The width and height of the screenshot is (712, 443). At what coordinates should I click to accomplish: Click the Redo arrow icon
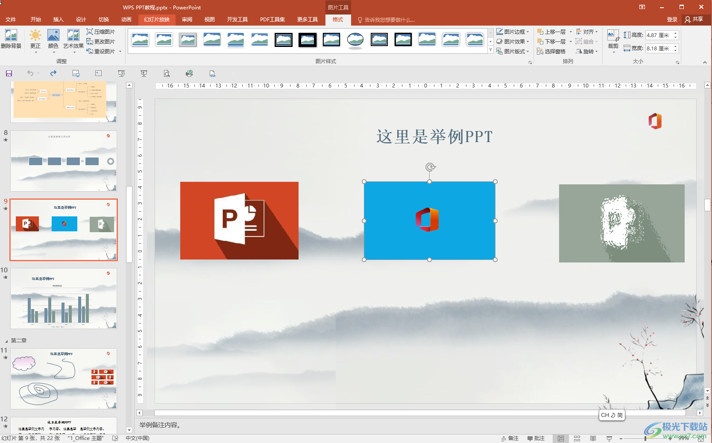click(x=53, y=73)
